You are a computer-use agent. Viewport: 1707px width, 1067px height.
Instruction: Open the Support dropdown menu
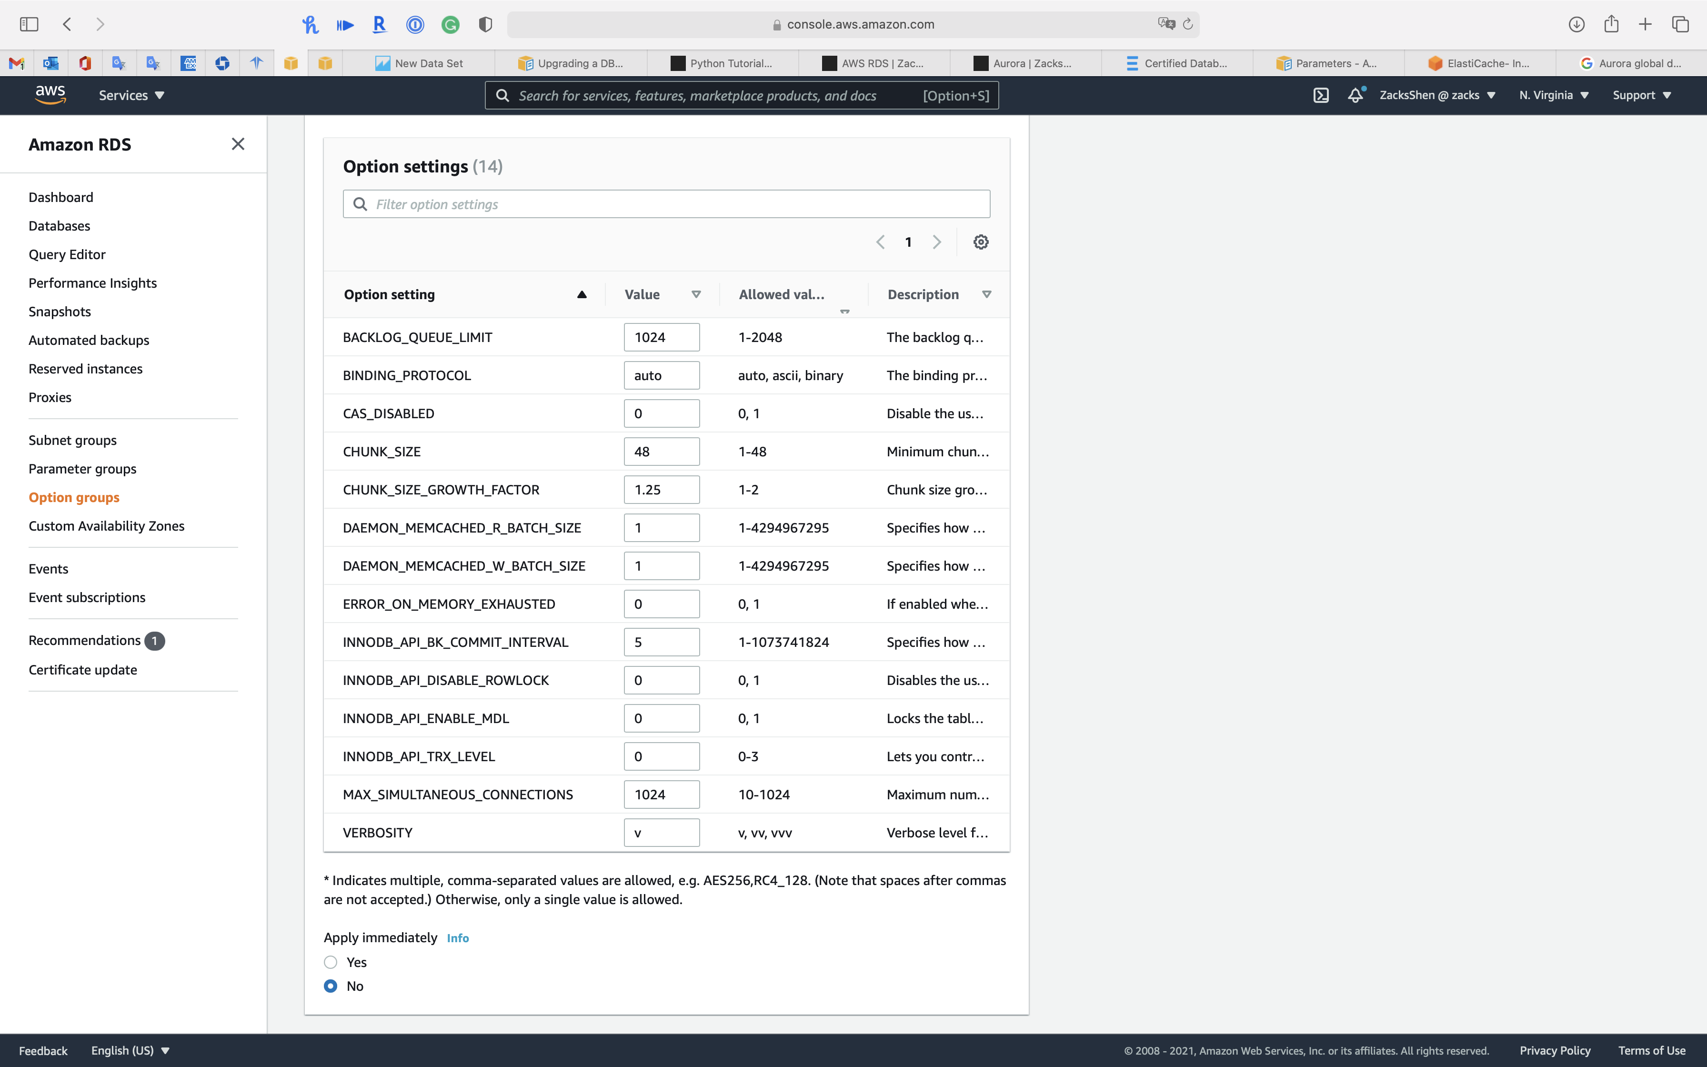click(x=1641, y=95)
